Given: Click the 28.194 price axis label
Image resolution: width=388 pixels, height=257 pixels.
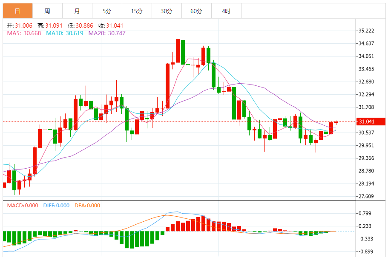Looking at the screenshot, I should coord(366,184).
